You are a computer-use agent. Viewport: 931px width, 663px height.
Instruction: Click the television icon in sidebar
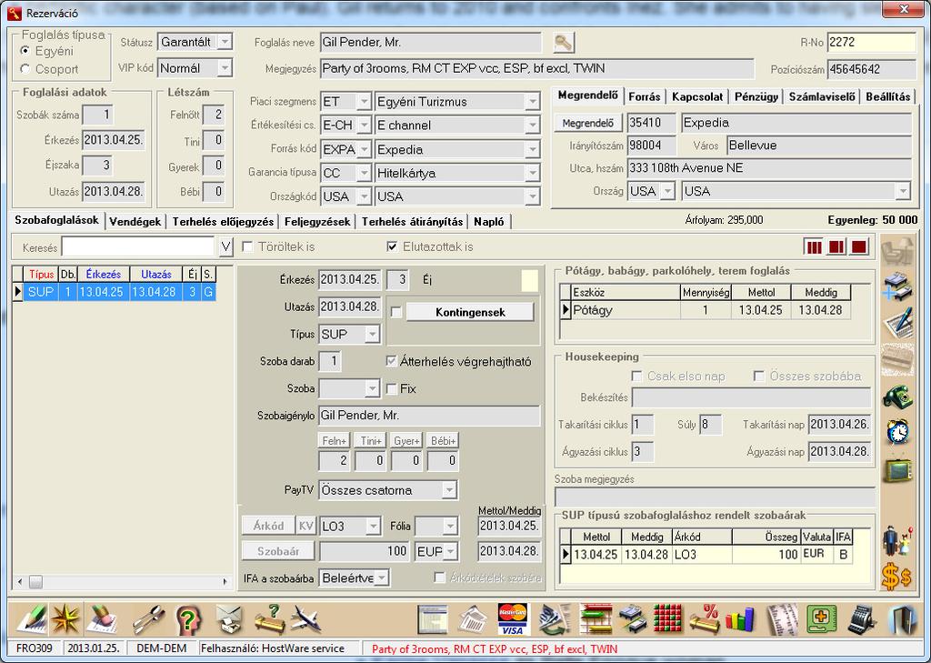pyautogui.click(x=897, y=468)
